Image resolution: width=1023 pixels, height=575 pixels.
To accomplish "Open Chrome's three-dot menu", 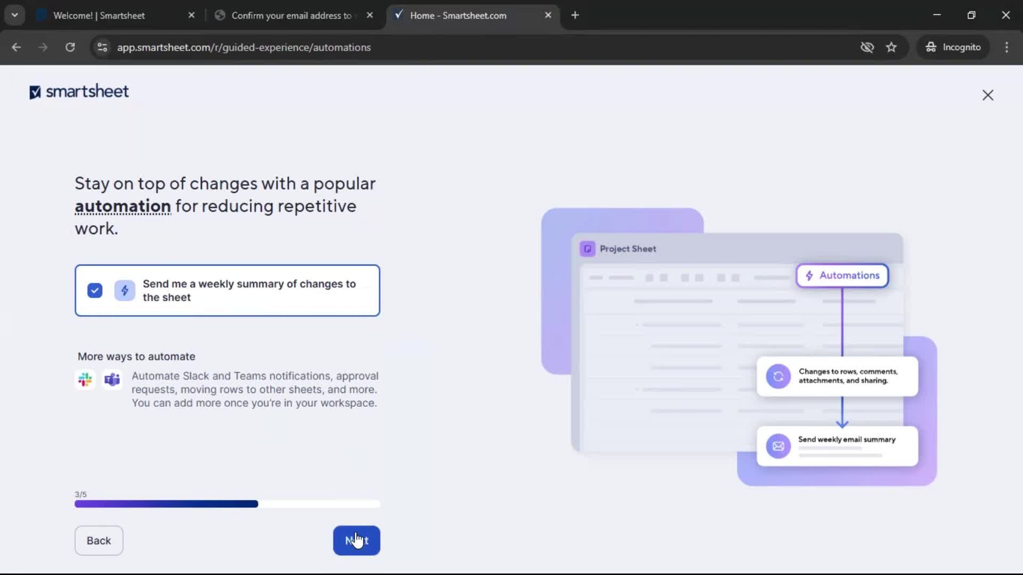I will pyautogui.click(x=1006, y=47).
